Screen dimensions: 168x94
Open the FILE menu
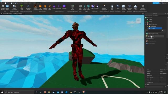[x=2, y=3]
